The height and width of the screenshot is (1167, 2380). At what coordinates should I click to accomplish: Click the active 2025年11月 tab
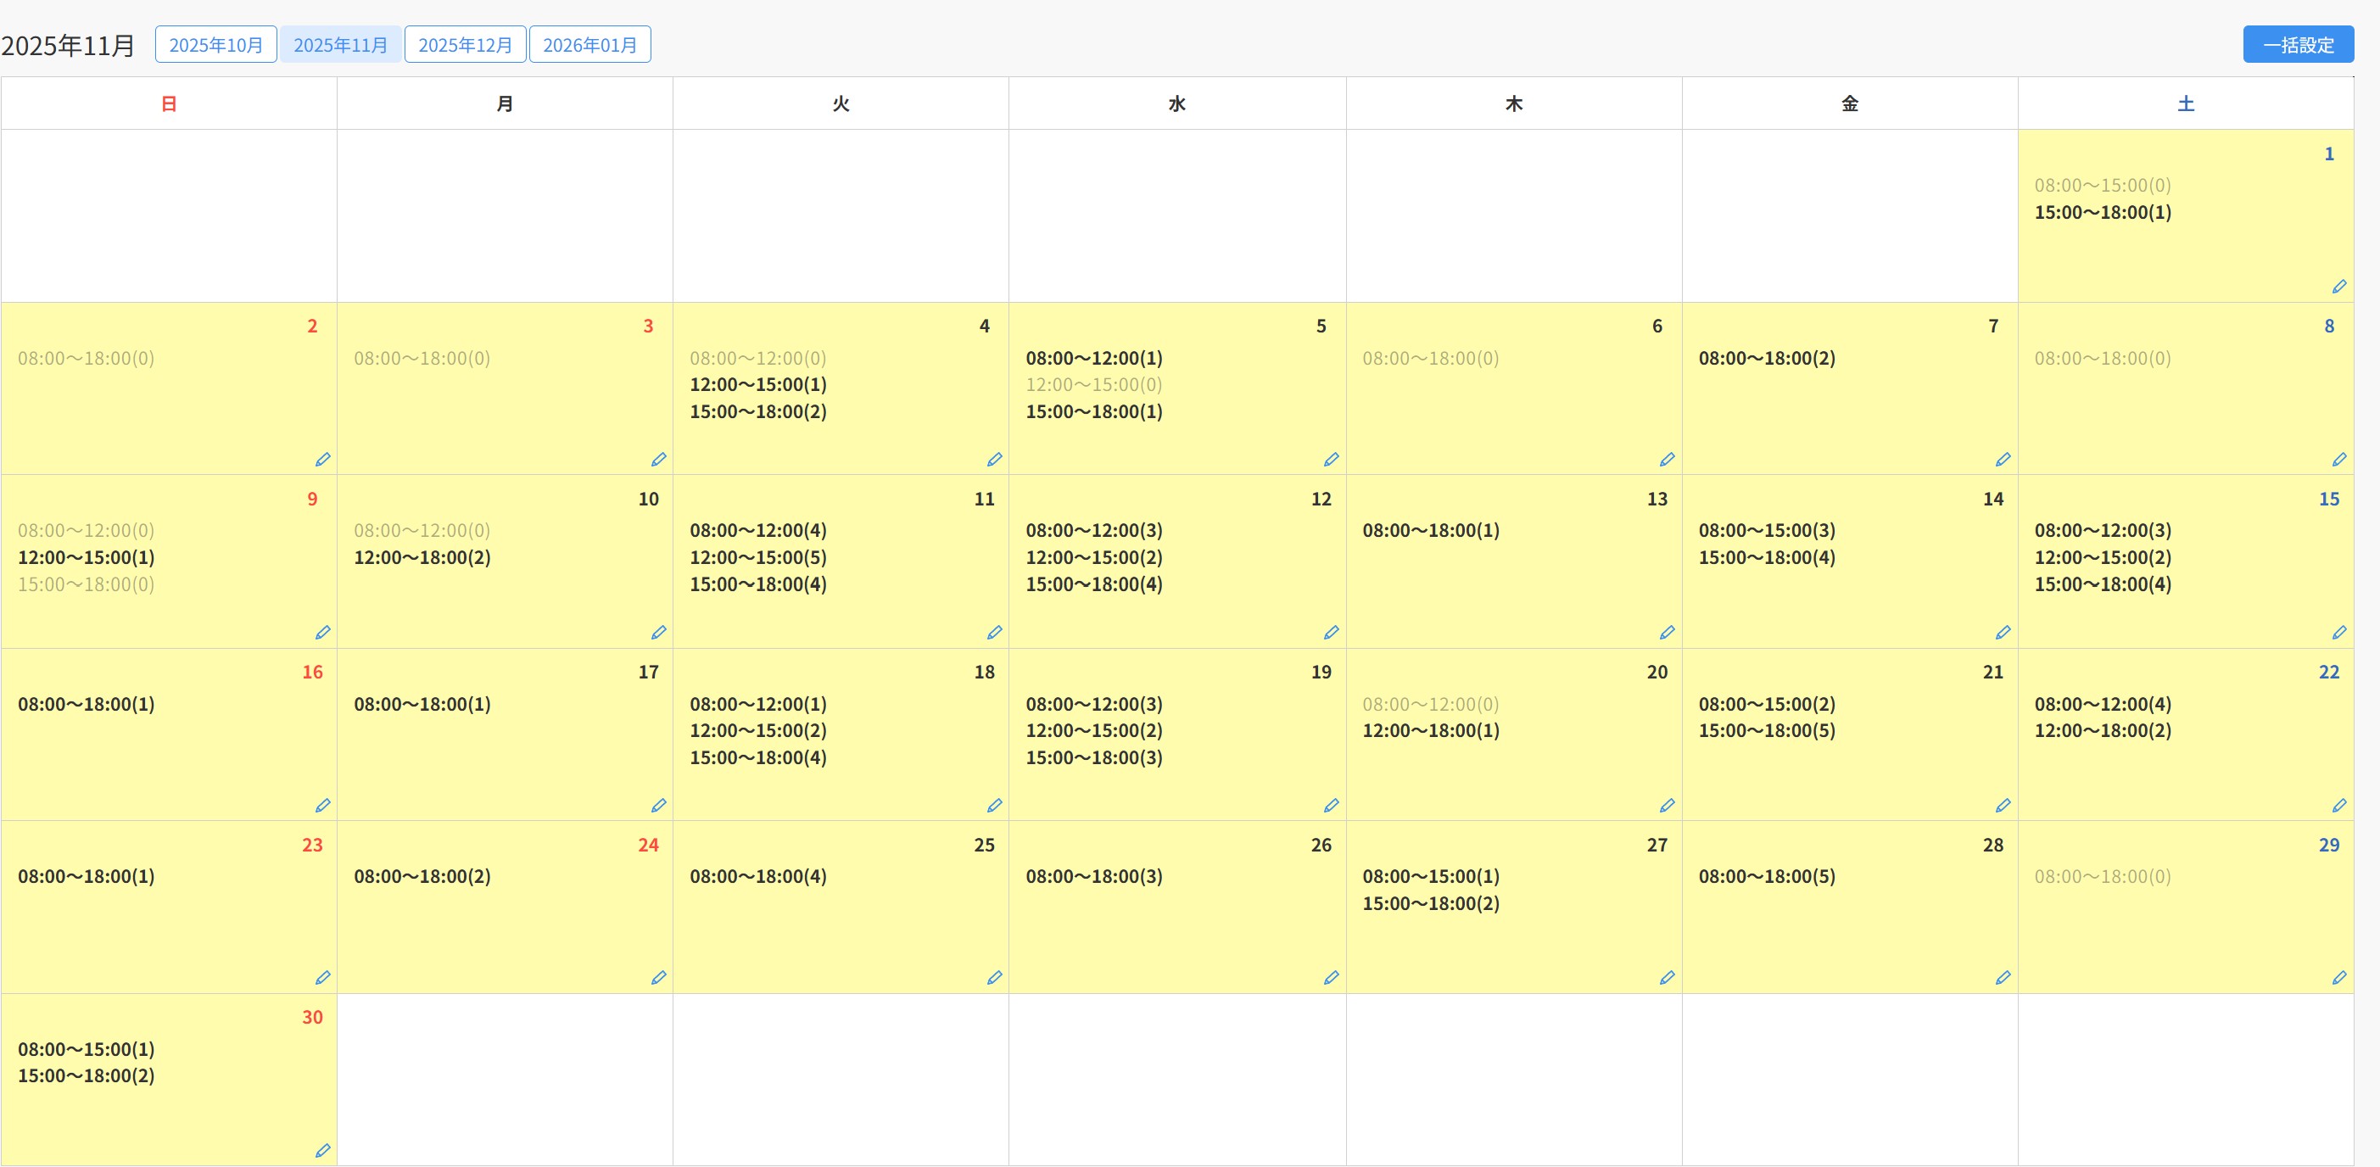pos(340,44)
